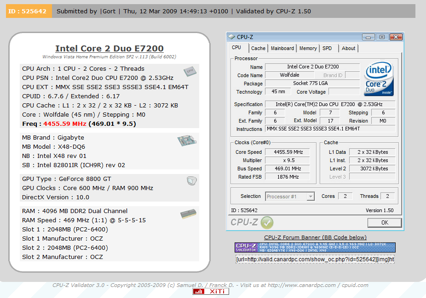The image size is (426, 298).
Task: Open the Mainboard tab
Action: pos(282,48)
